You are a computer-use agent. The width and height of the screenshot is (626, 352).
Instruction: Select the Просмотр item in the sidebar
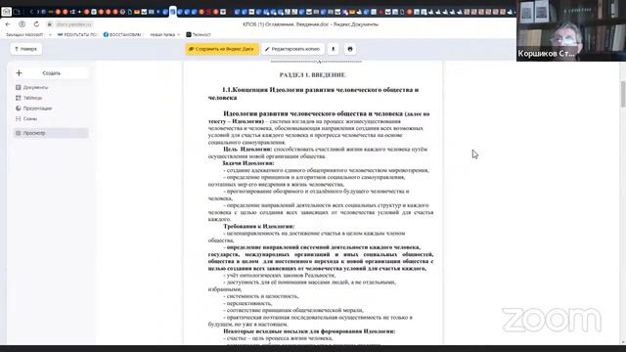pos(51,133)
